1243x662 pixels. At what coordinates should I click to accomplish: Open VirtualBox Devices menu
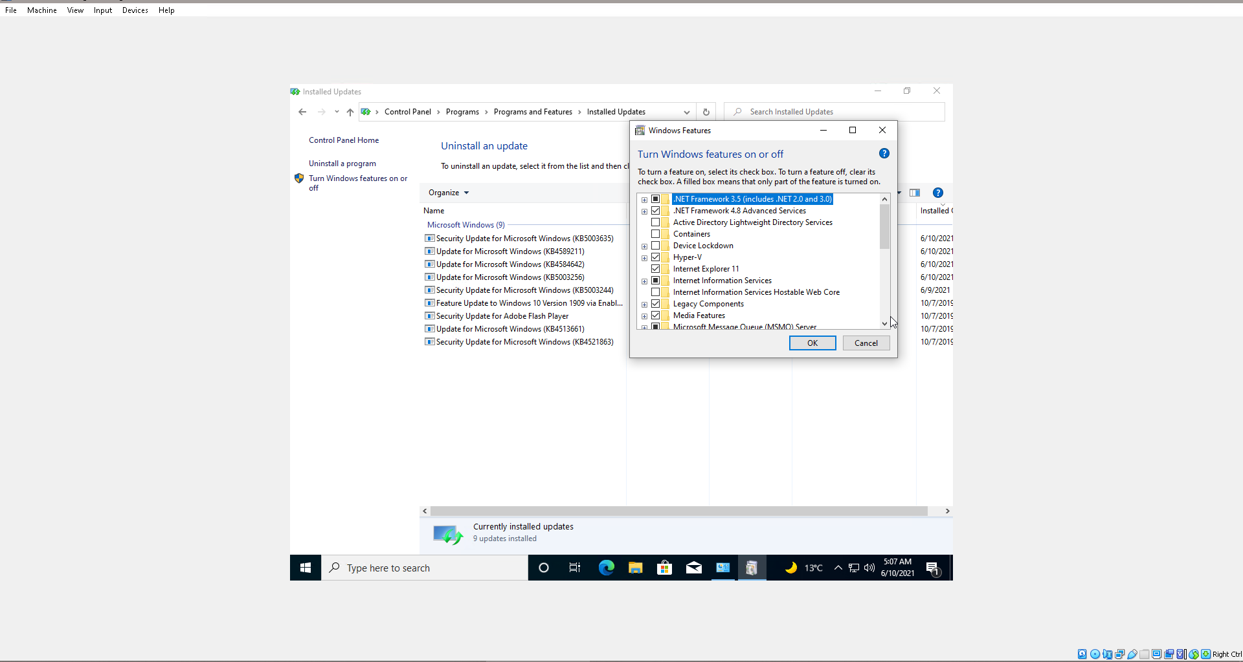135,10
